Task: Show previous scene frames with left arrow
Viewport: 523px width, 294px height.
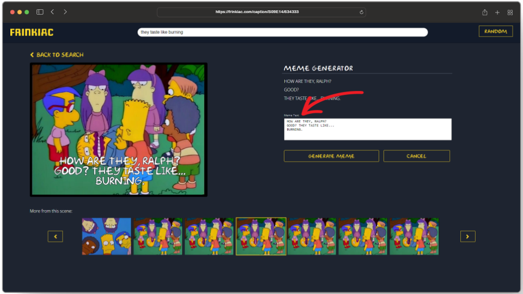Action: [x=56, y=237]
